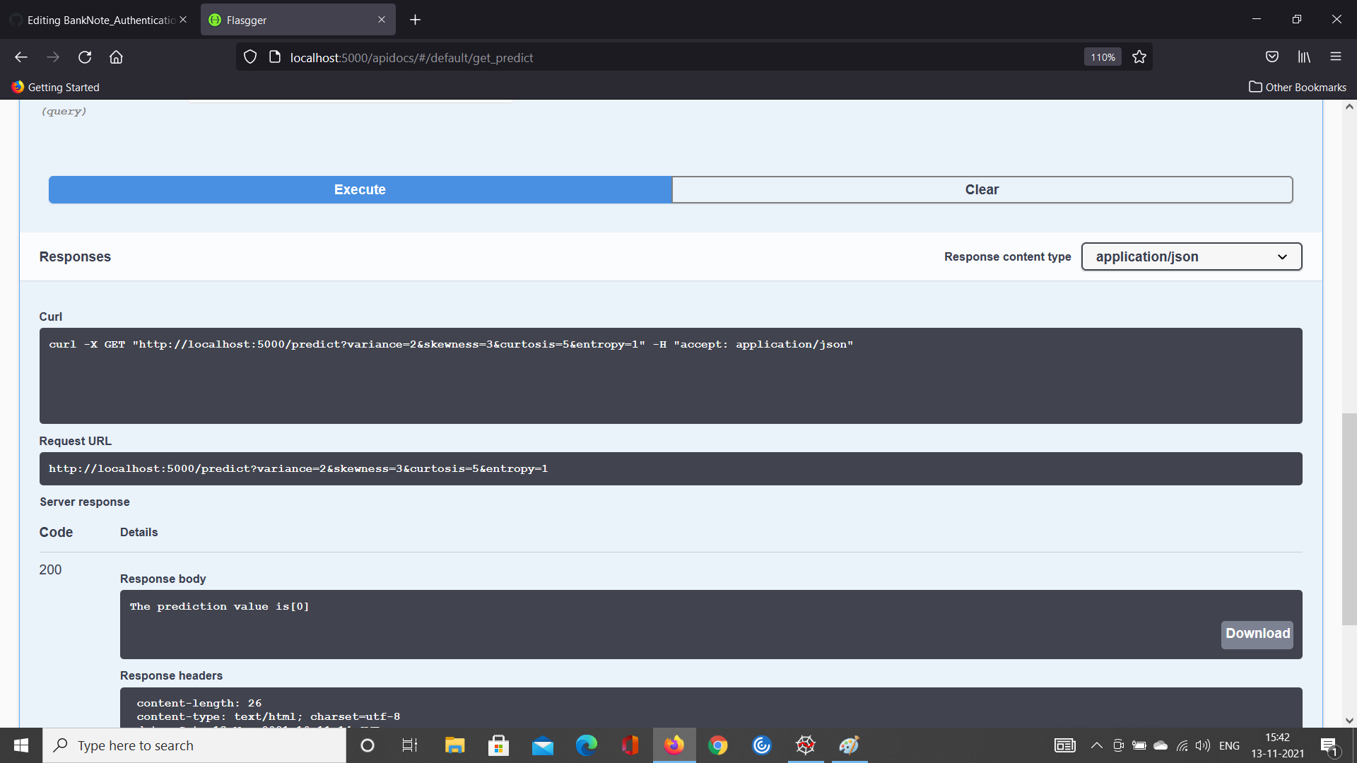Open File Explorer from the taskbar

pos(454,745)
